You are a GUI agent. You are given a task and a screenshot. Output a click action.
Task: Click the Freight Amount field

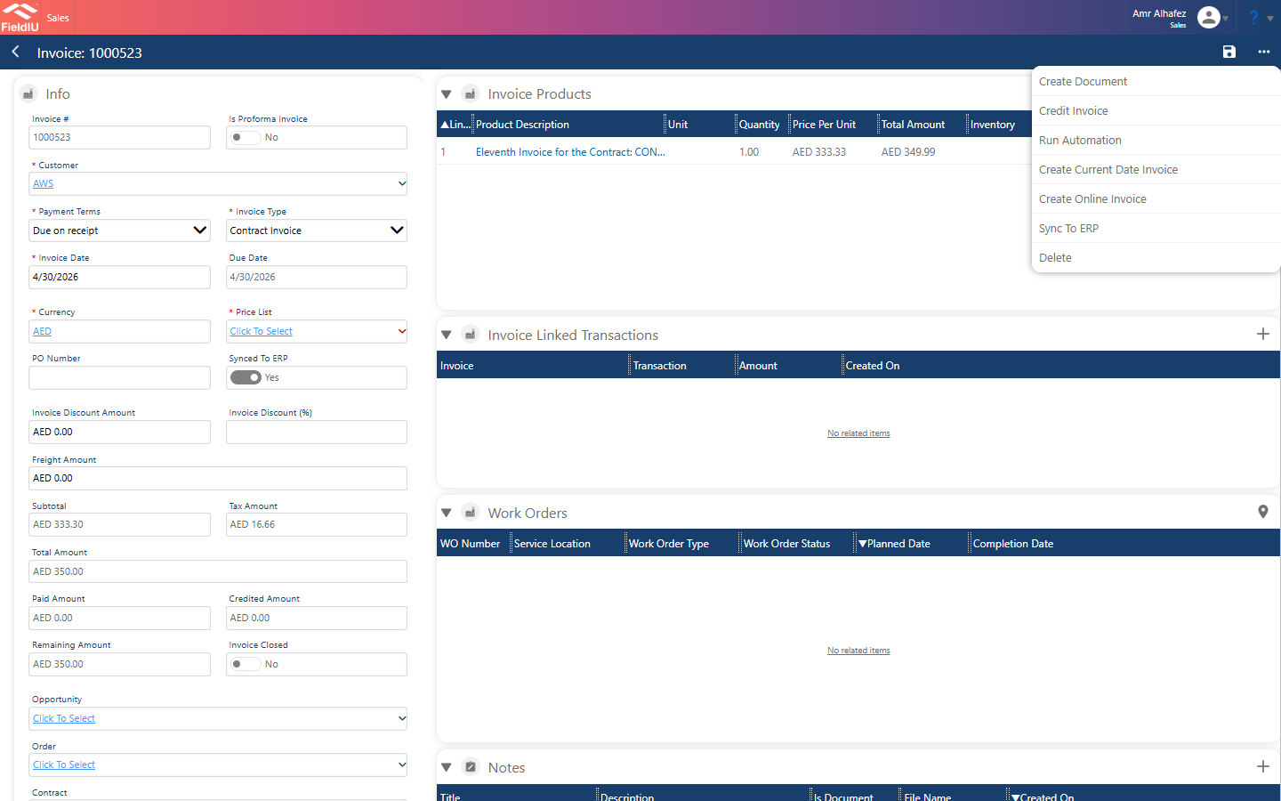(218, 478)
